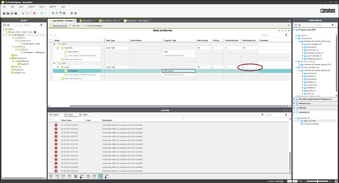Screen dimensions: 339x183
Task: Collapse the Cyclic100 task row in table
Action: point(57,48)
